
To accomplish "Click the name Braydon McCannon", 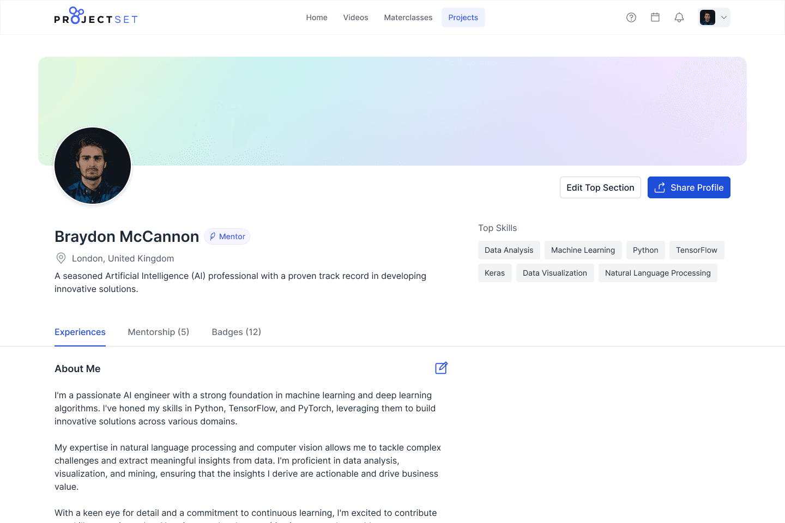I will (x=127, y=236).
